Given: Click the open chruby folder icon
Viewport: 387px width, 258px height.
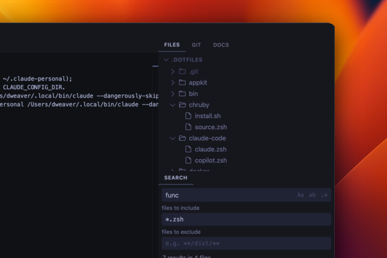Looking at the screenshot, I should point(183,104).
